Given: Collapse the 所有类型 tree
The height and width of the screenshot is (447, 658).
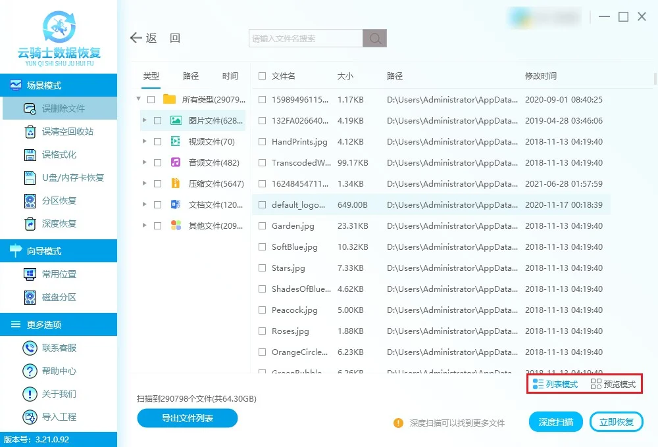Looking at the screenshot, I should click(x=138, y=99).
